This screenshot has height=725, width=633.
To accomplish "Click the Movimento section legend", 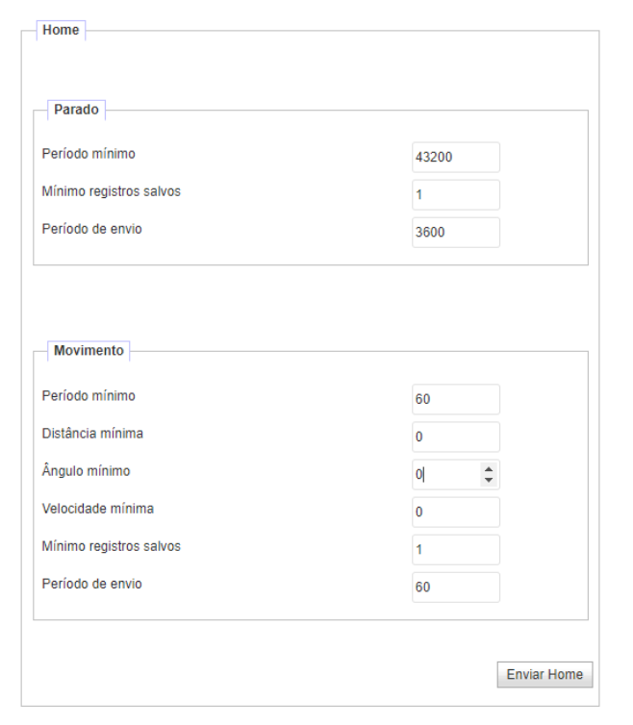I will 89,350.
